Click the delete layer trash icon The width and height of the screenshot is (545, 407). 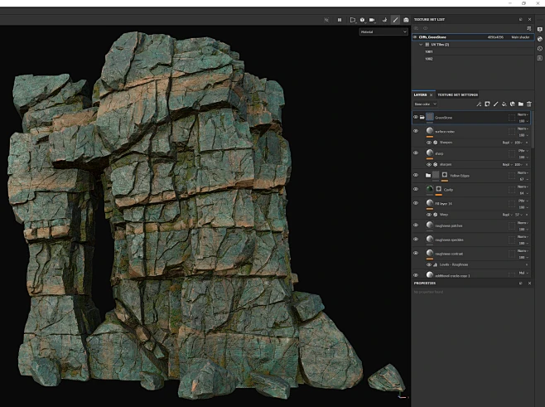(x=529, y=104)
